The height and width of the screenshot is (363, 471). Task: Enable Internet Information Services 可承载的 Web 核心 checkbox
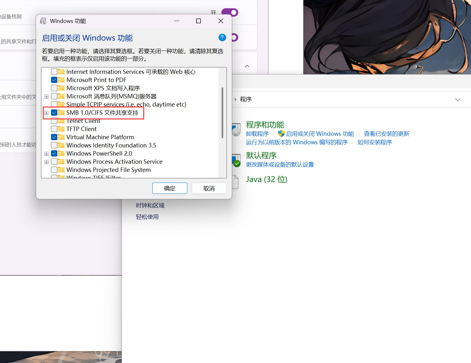tap(54, 72)
